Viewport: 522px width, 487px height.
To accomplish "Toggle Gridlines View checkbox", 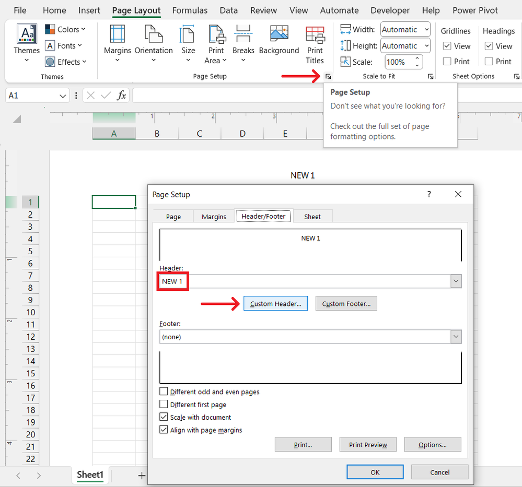I will [447, 46].
